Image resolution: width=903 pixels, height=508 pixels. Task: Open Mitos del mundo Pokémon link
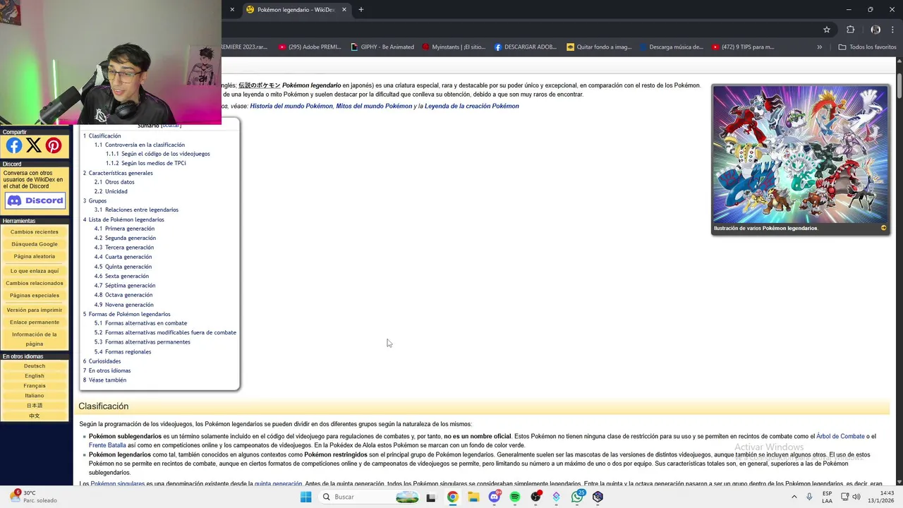(374, 106)
